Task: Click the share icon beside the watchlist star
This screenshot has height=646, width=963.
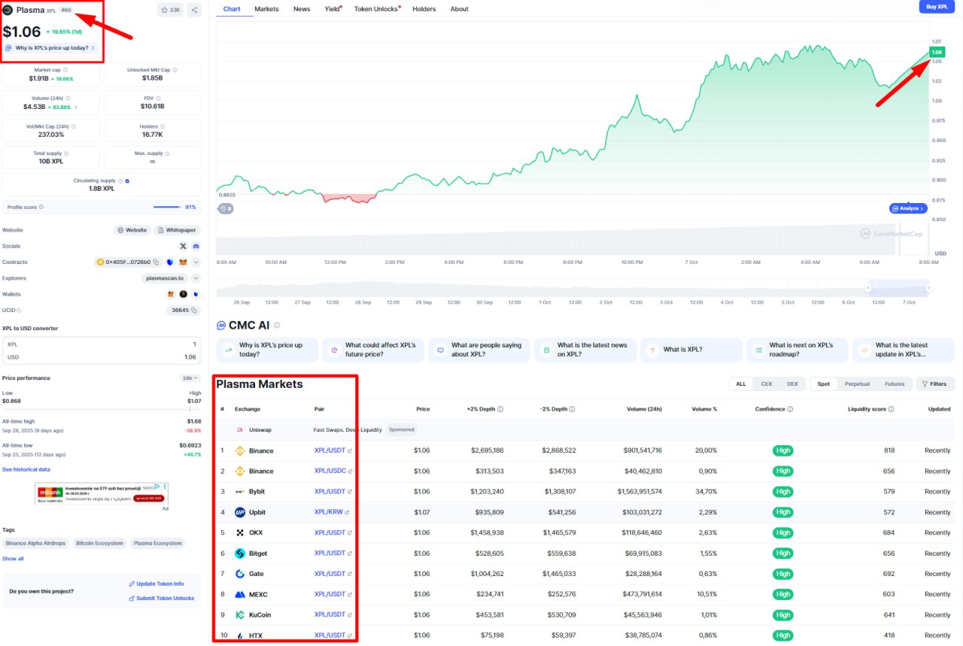Action: [x=194, y=10]
